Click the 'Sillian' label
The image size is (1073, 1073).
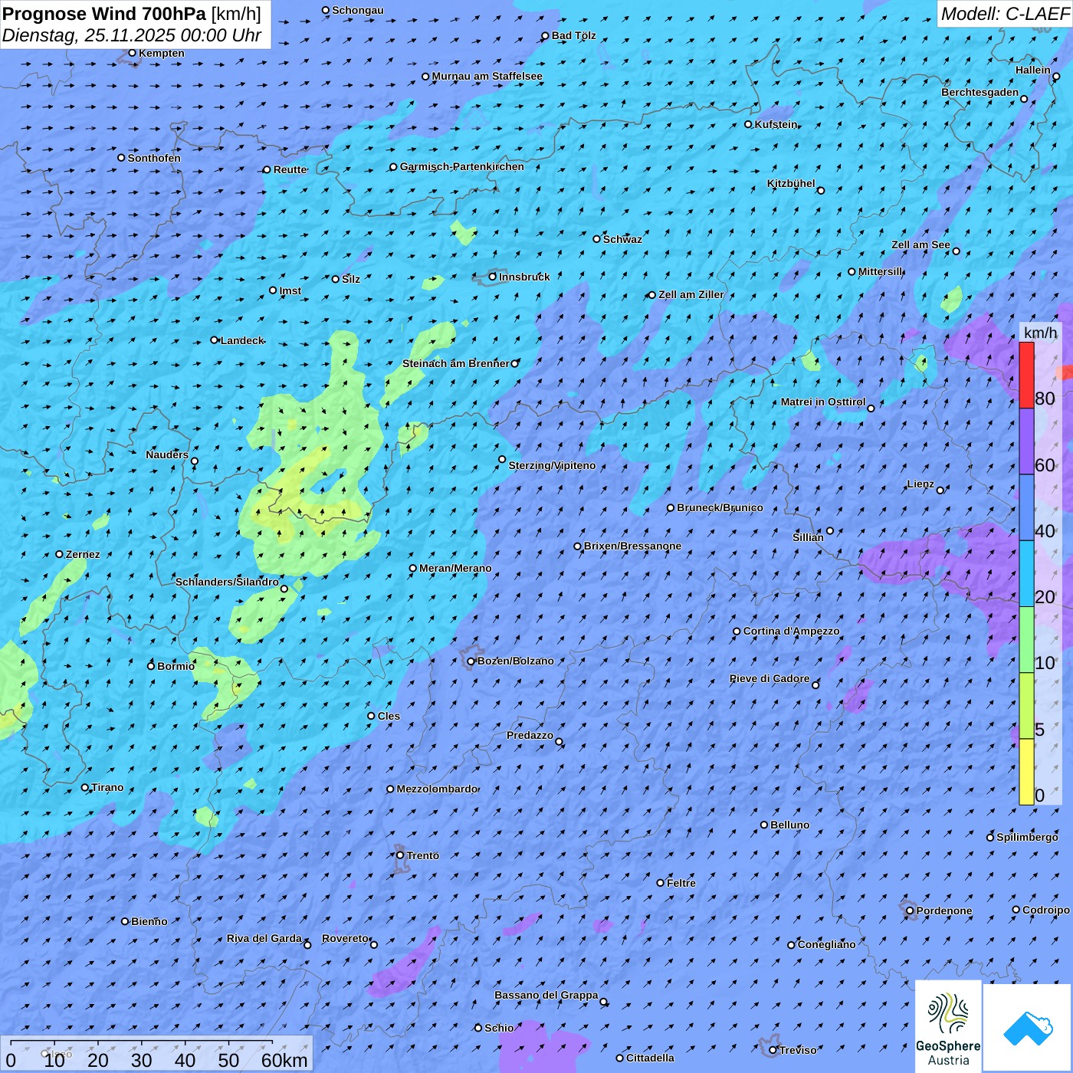[x=808, y=537]
